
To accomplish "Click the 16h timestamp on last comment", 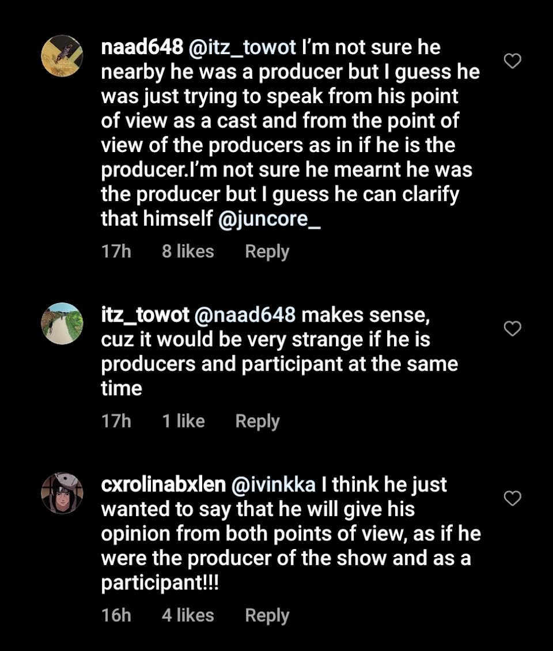I will click(116, 615).
